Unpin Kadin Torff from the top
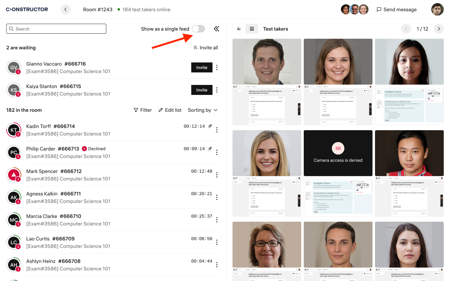450x281 pixels. point(210,127)
